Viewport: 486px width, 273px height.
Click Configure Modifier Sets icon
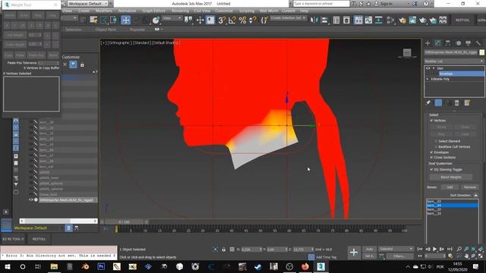pos(467,103)
